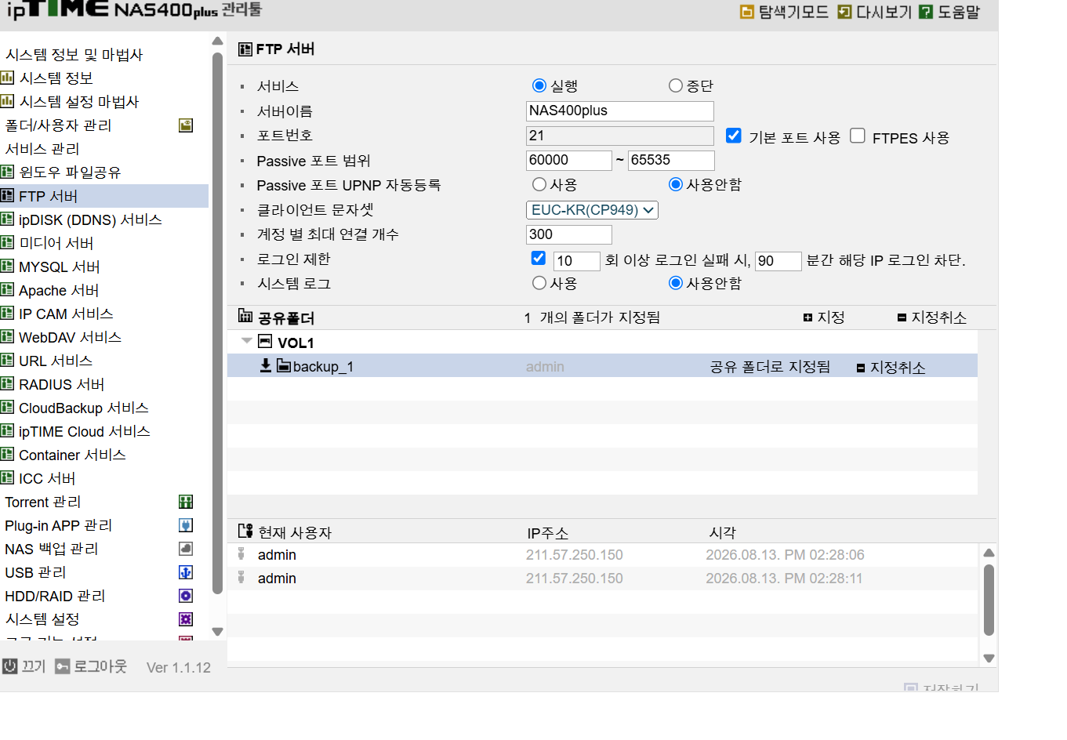1067x740 pixels.
Task: Open the RADIUS 서버 menu item
Action: coord(61,384)
